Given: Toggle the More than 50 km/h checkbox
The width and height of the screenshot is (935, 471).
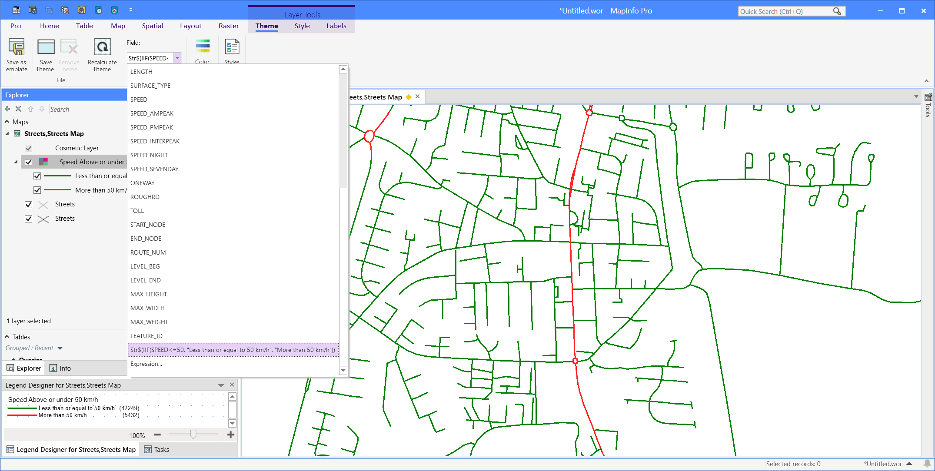Looking at the screenshot, I should [x=37, y=190].
